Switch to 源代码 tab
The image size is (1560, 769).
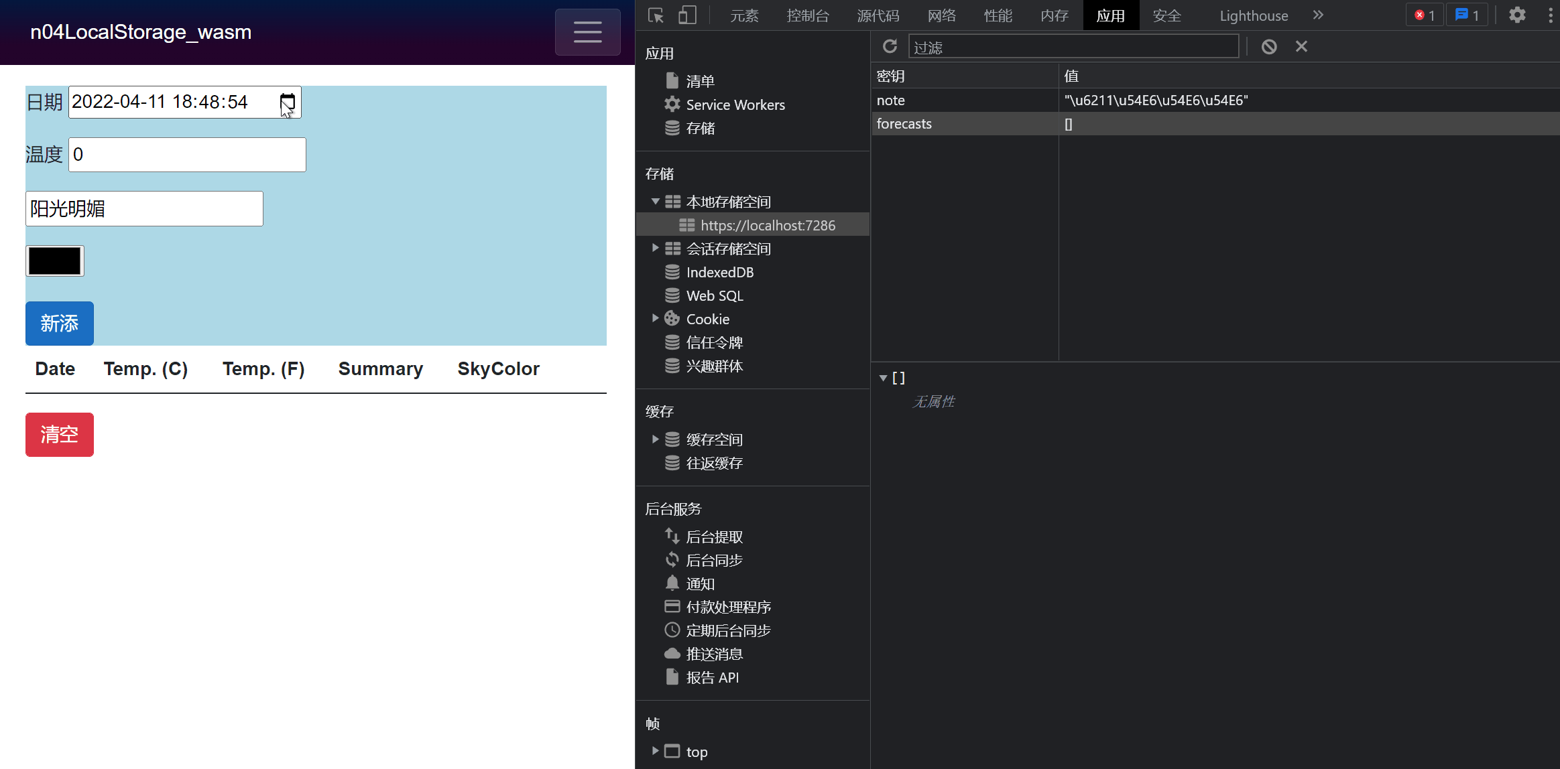coord(878,15)
